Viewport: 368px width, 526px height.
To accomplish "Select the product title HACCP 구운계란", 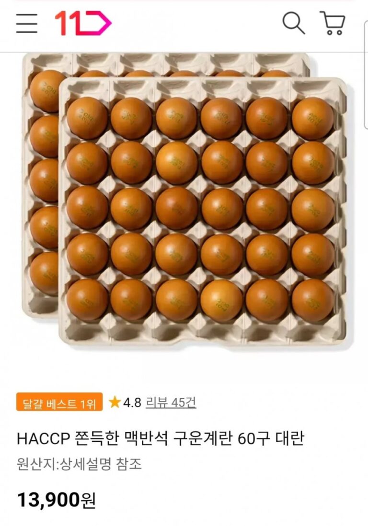I will [x=161, y=438].
